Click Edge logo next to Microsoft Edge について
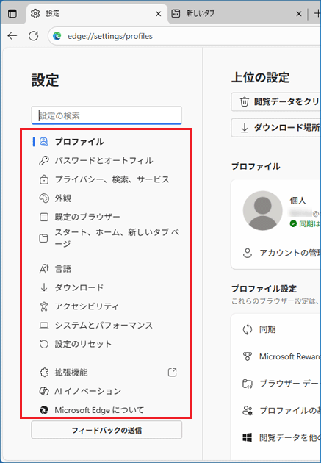Image resolution: width=321 pixels, height=463 pixels. [43, 410]
